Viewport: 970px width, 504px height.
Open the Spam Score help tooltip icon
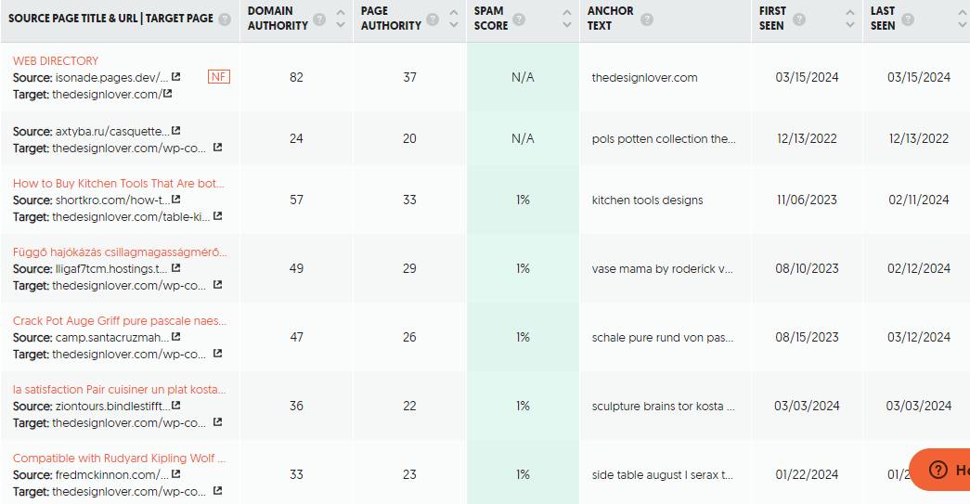coord(519,19)
